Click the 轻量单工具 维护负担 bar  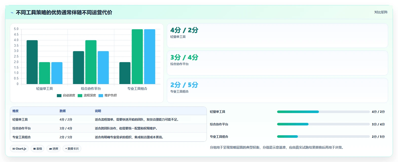(x=57, y=73)
